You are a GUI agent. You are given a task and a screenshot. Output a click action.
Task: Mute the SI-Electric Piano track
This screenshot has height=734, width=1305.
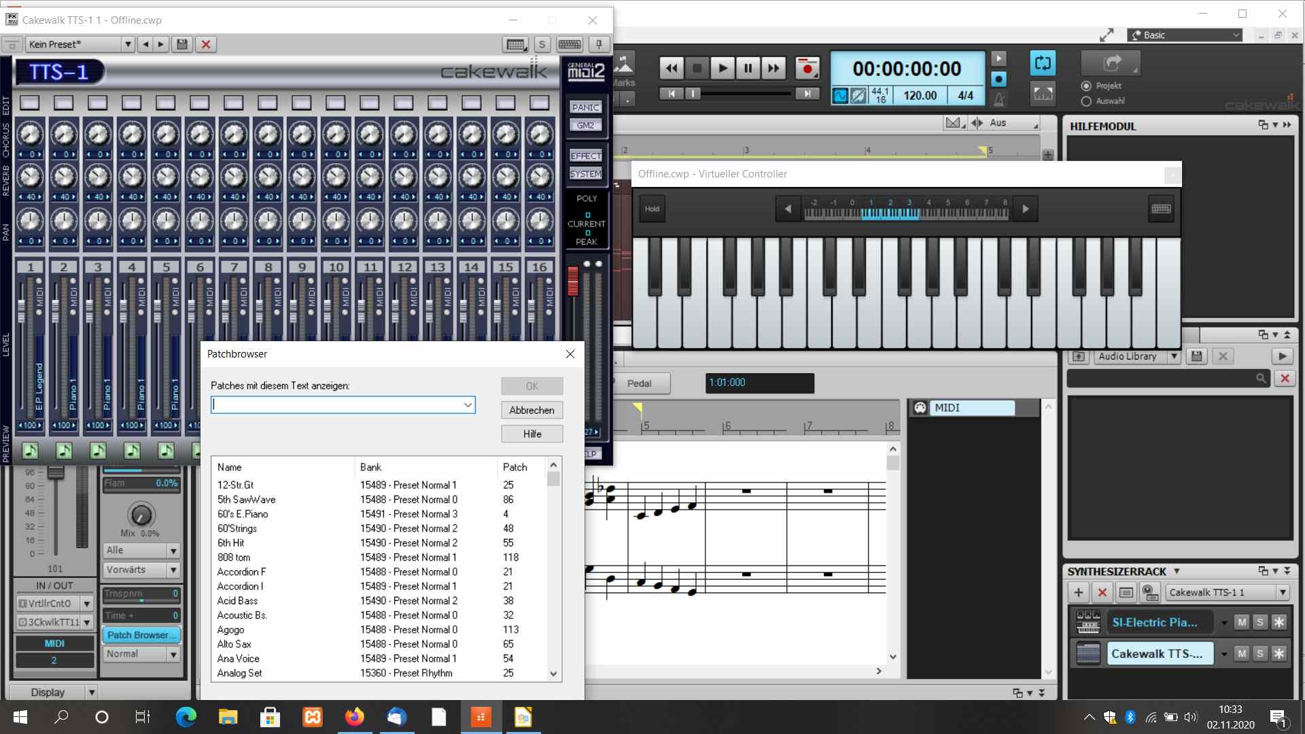click(1240, 622)
